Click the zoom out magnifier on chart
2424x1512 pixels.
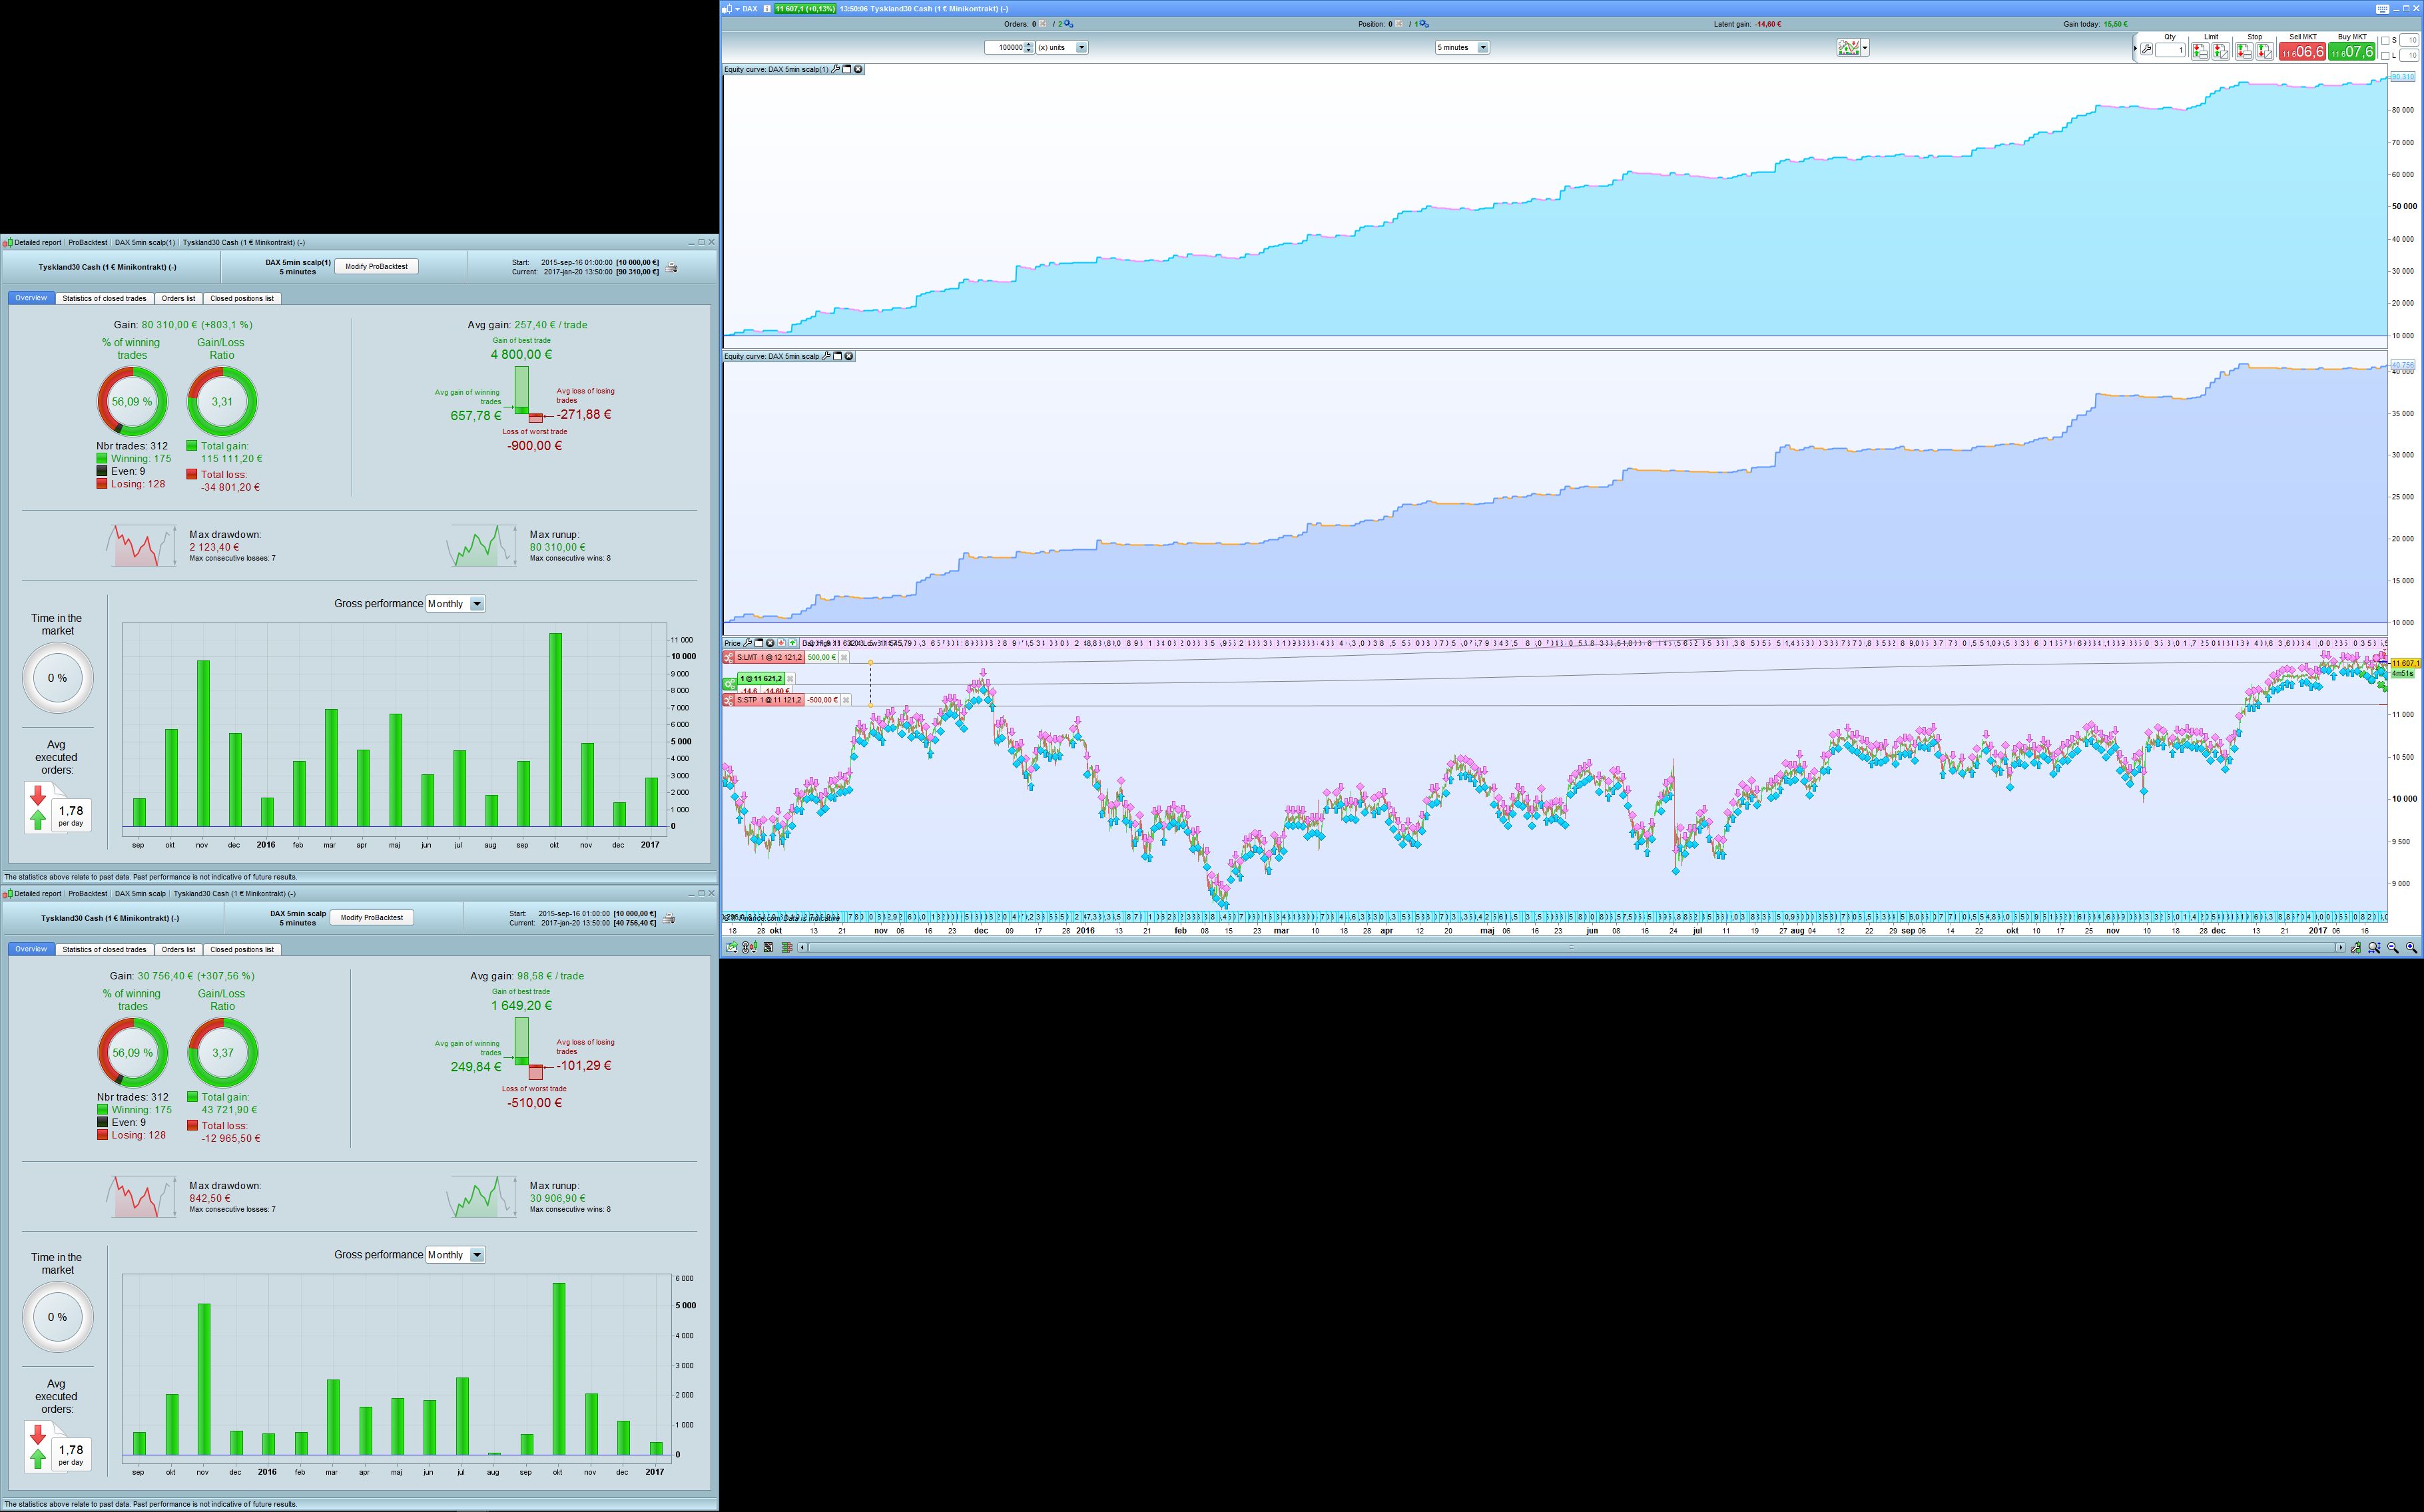click(2393, 947)
